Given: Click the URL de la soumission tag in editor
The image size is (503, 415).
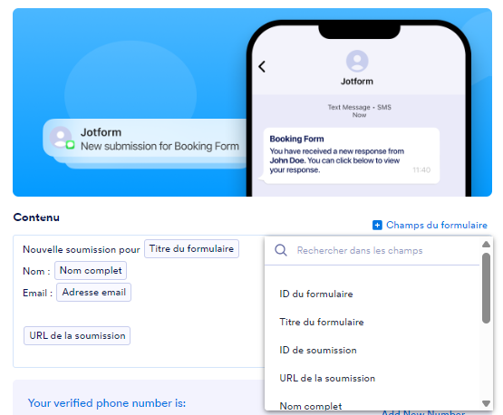Looking at the screenshot, I should [x=77, y=336].
